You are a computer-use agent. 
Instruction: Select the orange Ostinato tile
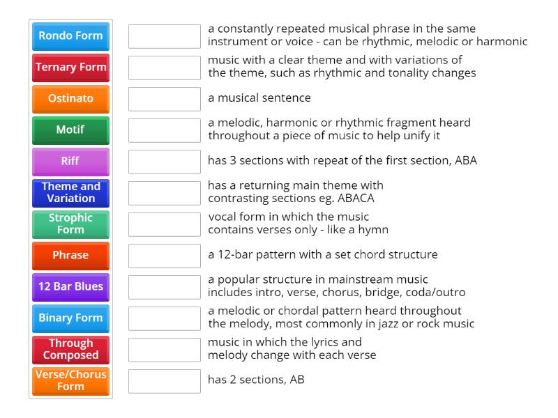(x=70, y=99)
